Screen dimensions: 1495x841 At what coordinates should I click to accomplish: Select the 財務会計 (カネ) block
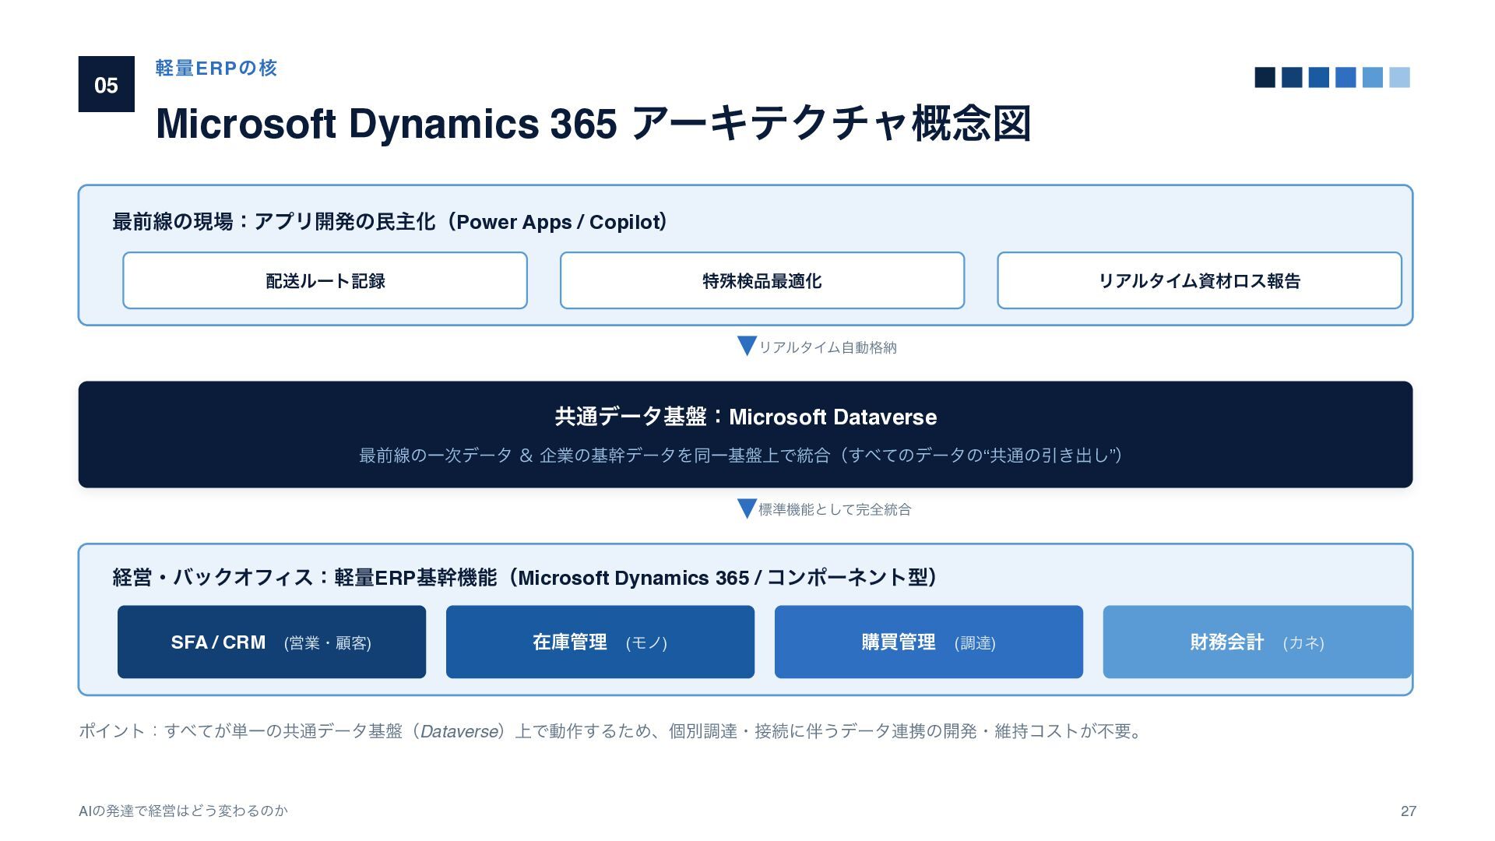click(1257, 642)
